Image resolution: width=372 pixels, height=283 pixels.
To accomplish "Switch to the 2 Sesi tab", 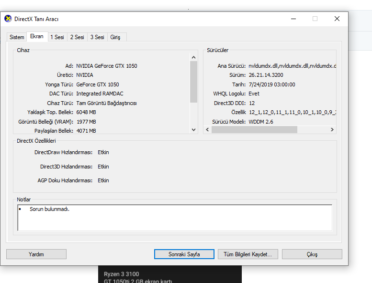I will [77, 37].
